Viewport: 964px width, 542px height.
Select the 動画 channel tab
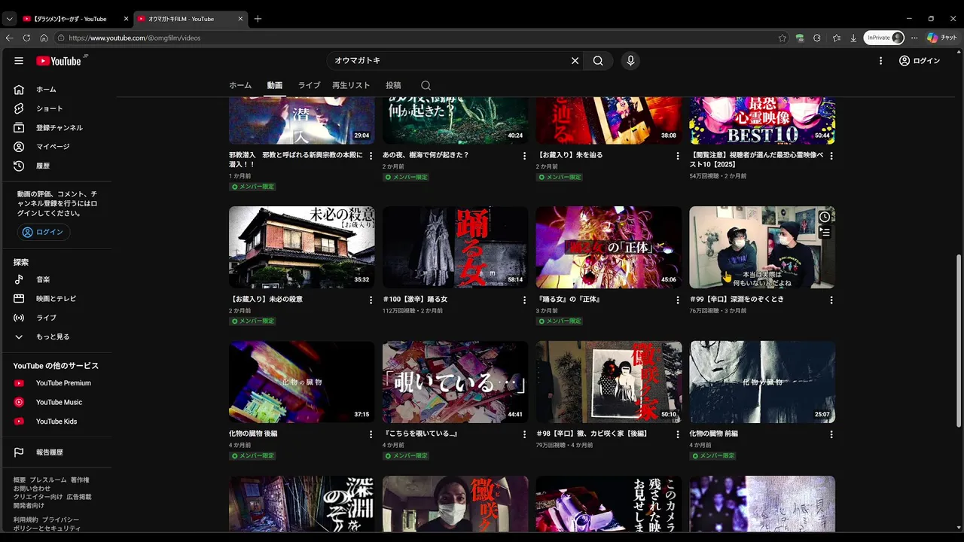tap(275, 85)
